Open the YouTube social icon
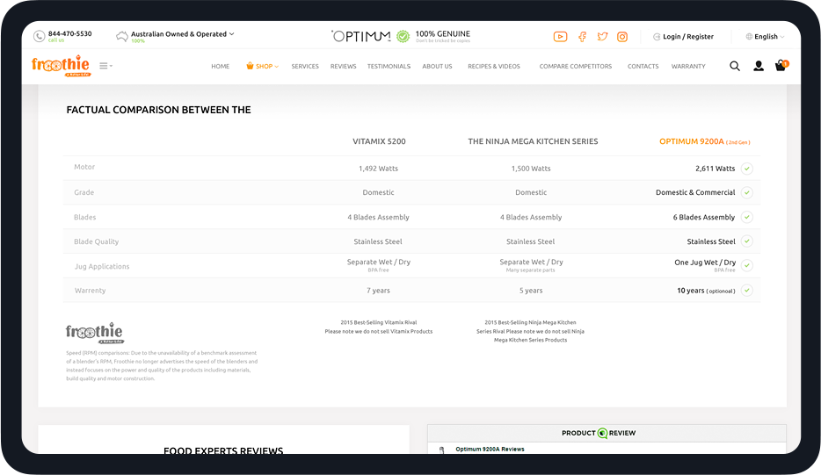Screen dimensions: 821x475 (x=560, y=37)
